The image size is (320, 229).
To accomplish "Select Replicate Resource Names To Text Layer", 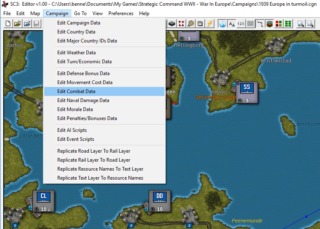I will tap(104, 169).
